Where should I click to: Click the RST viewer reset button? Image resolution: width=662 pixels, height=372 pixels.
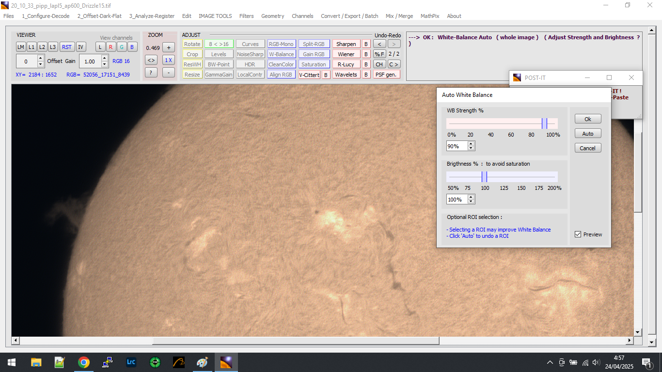pos(67,47)
